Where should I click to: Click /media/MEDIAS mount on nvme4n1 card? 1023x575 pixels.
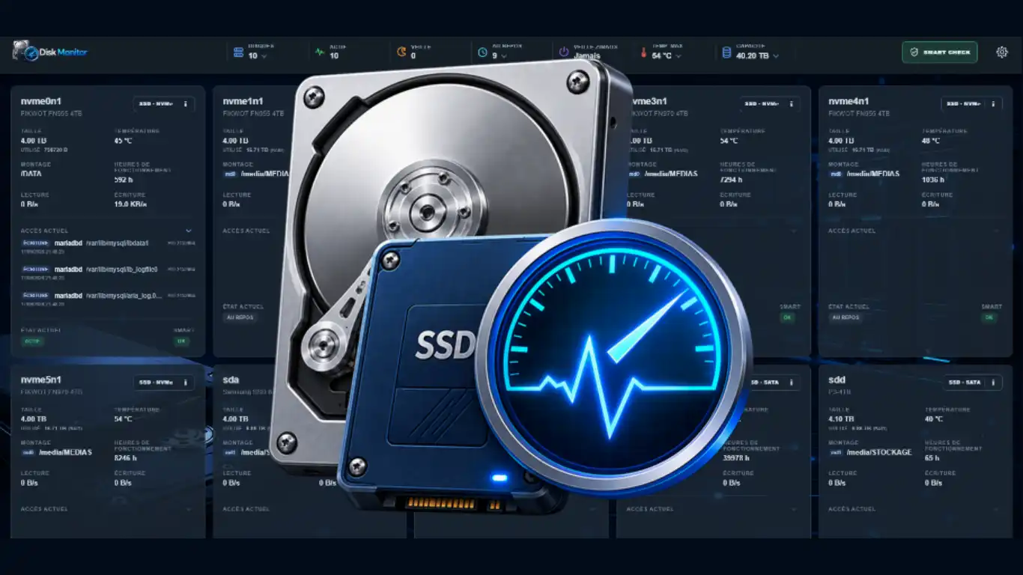click(x=872, y=174)
